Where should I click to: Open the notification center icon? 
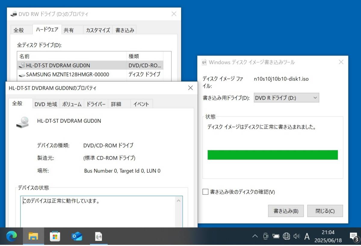pyautogui.click(x=353, y=237)
